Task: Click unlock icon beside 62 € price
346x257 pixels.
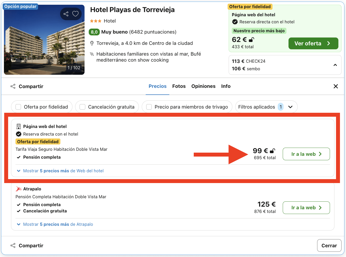Action: click(x=251, y=40)
